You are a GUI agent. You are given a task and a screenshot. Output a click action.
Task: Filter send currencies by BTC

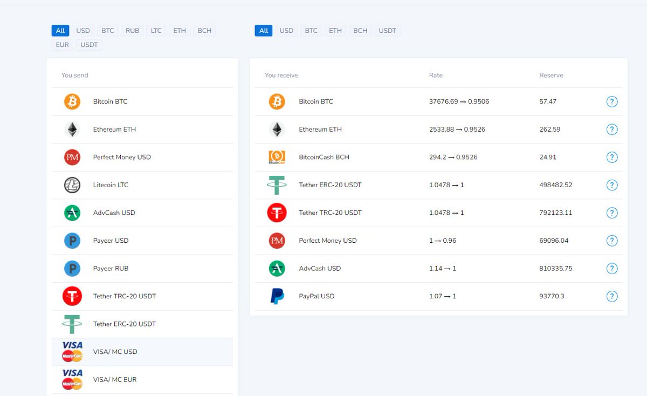point(108,31)
